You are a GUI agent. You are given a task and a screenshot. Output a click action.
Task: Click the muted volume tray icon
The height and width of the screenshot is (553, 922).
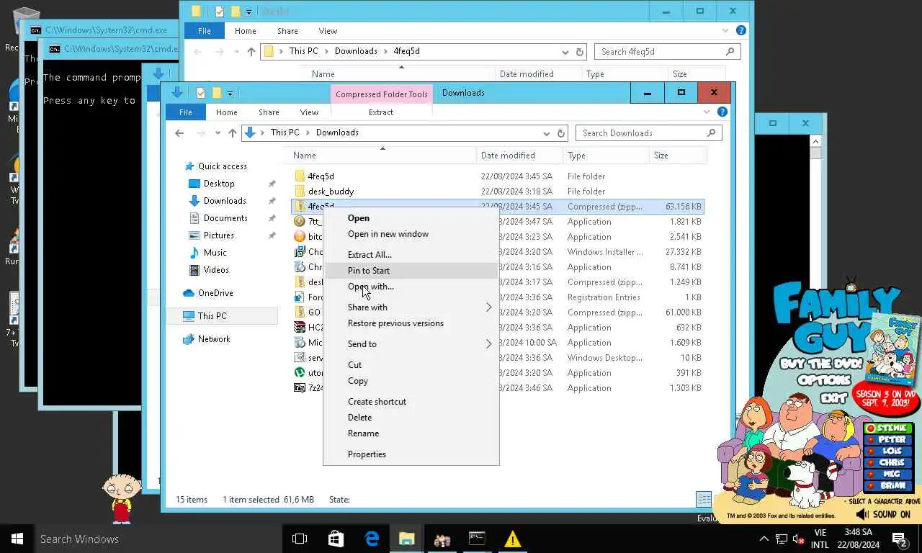(x=798, y=539)
